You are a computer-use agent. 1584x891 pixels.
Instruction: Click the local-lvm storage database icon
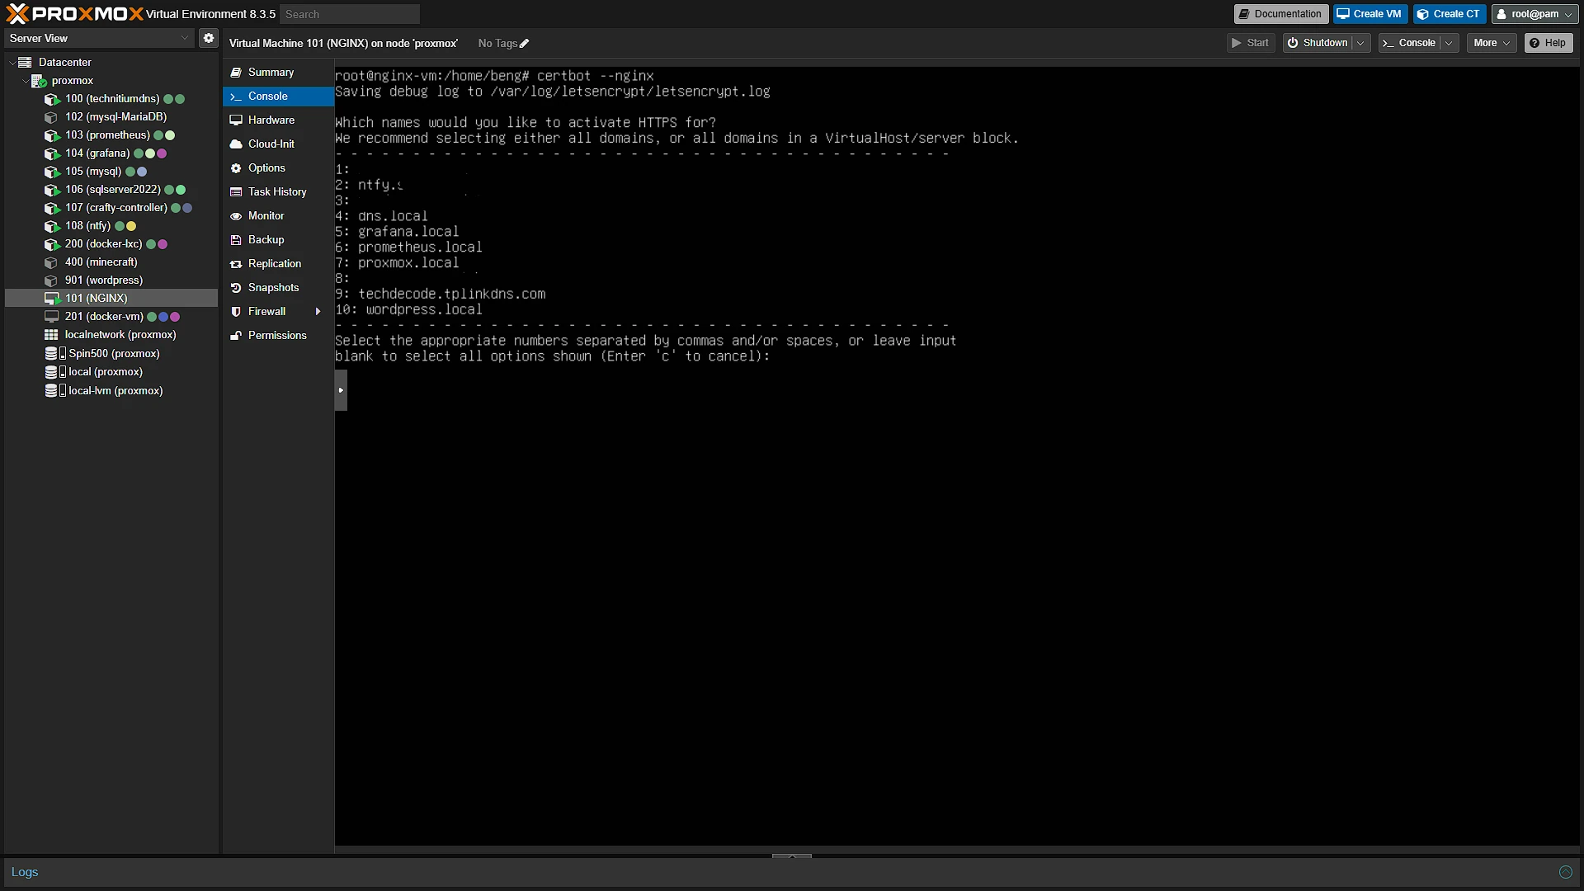[51, 391]
